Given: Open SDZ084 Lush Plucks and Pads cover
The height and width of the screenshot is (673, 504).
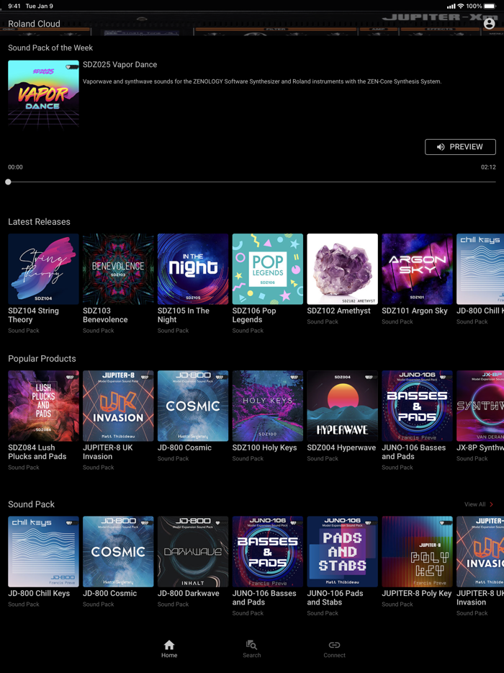Looking at the screenshot, I should click(43, 406).
